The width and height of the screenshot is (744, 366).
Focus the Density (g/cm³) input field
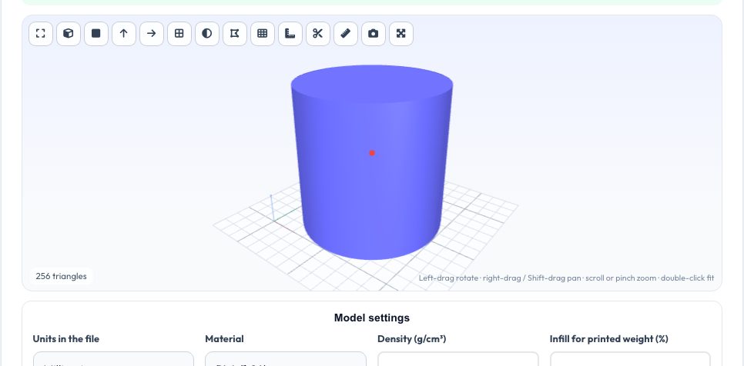[458, 359]
